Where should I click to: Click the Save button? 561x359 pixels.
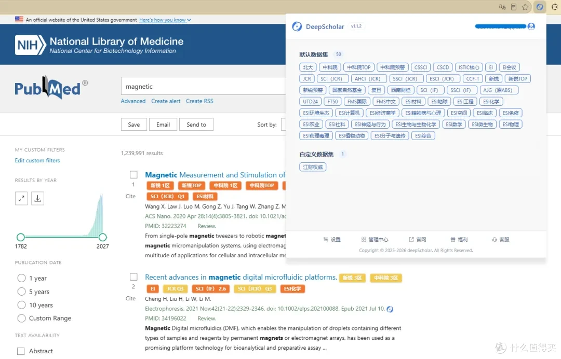(134, 125)
